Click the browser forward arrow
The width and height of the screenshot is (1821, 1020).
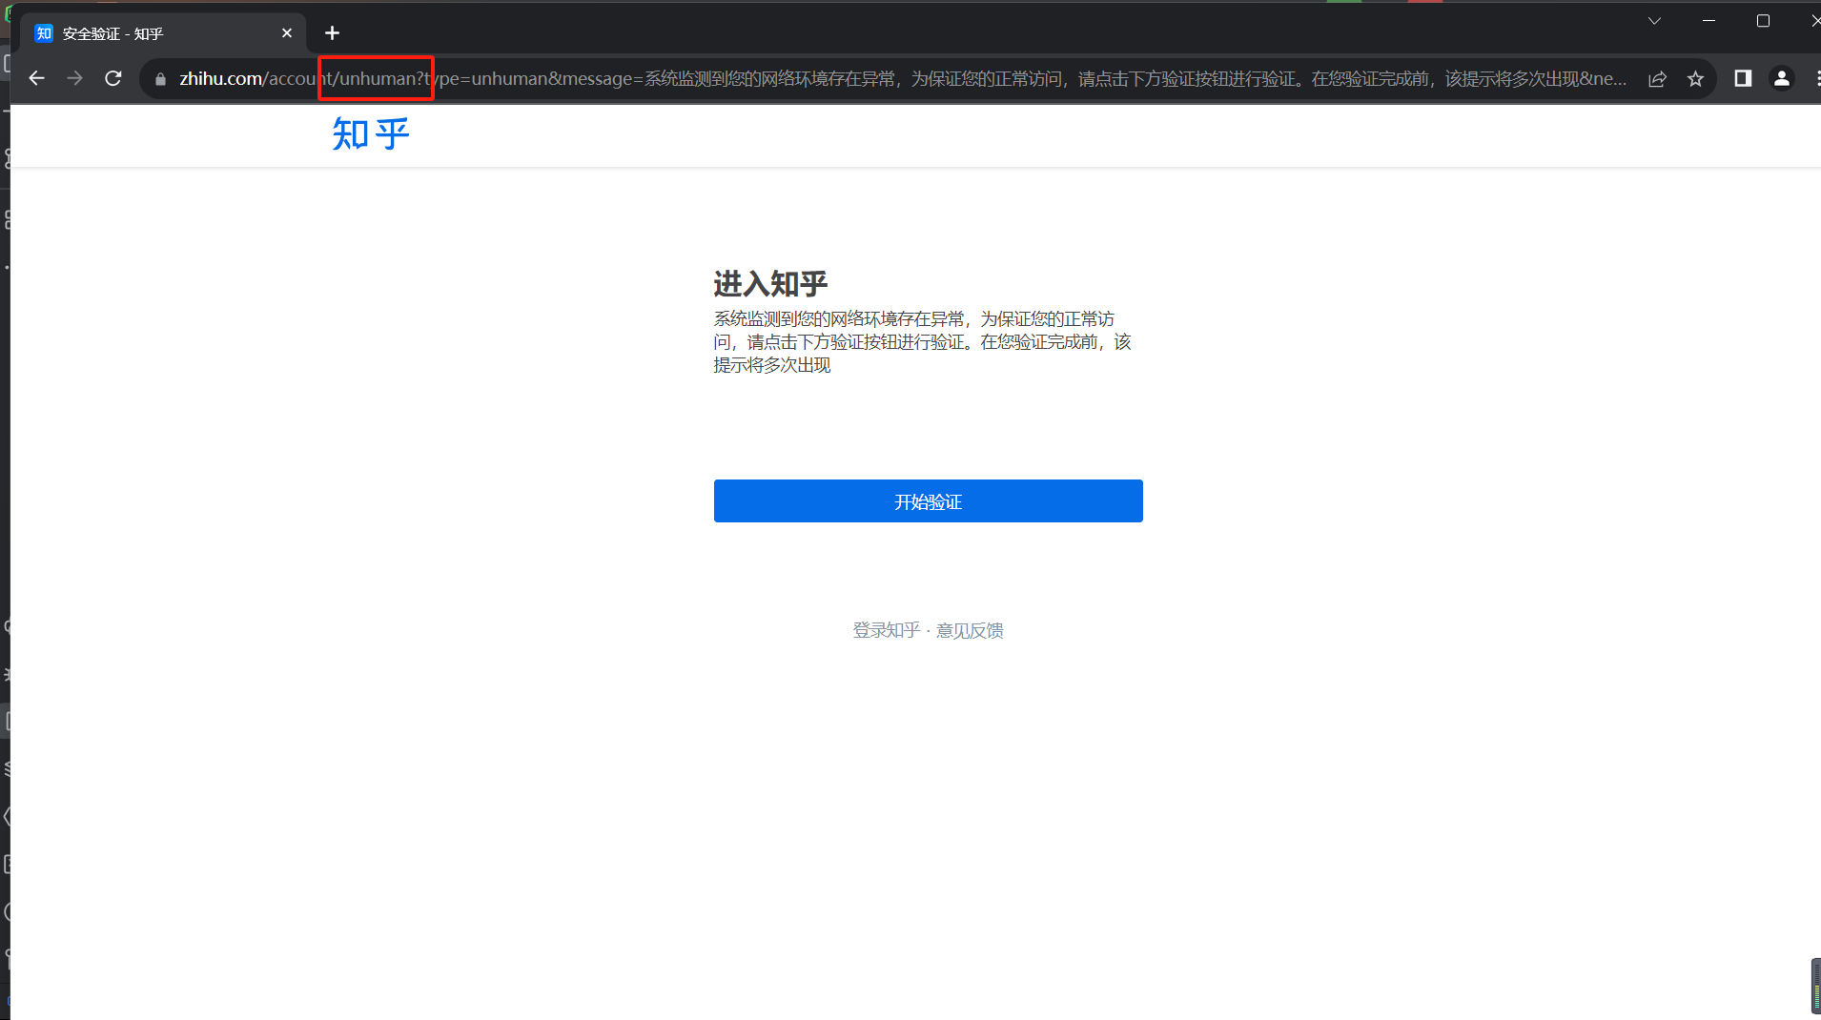pos(74,78)
